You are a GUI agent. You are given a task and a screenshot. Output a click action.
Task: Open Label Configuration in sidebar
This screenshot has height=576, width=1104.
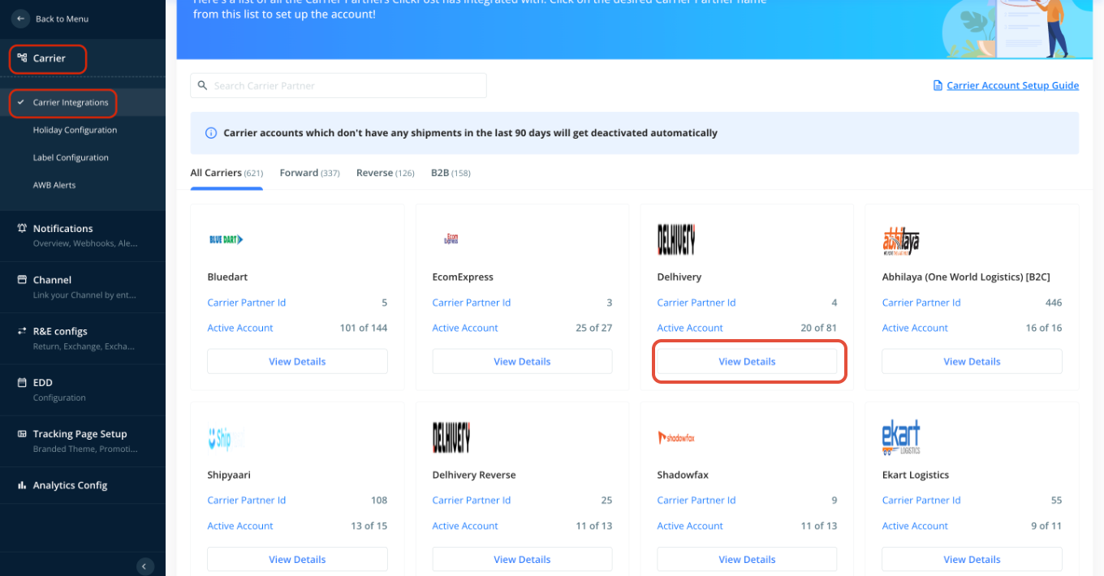pyautogui.click(x=71, y=157)
